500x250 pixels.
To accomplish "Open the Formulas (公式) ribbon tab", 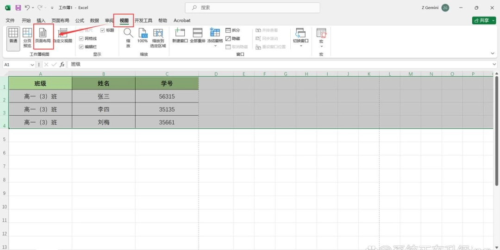I will coord(80,20).
